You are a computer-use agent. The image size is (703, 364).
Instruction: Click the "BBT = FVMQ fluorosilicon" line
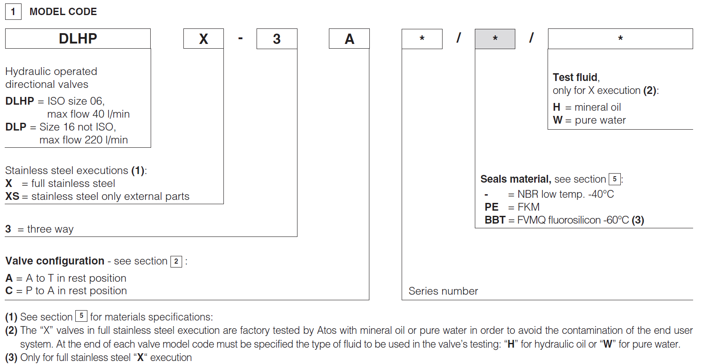coord(564,220)
